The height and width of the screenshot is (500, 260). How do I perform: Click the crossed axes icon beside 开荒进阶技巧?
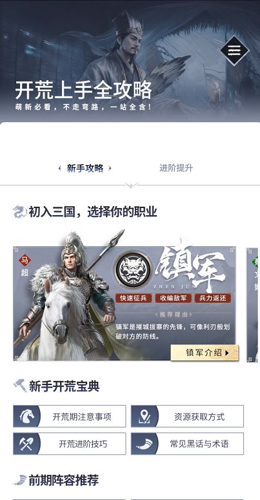[26, 444]
